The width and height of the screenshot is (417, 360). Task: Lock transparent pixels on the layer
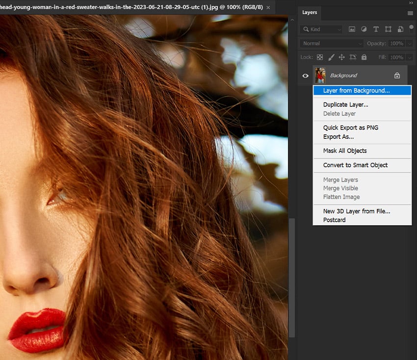319,57
